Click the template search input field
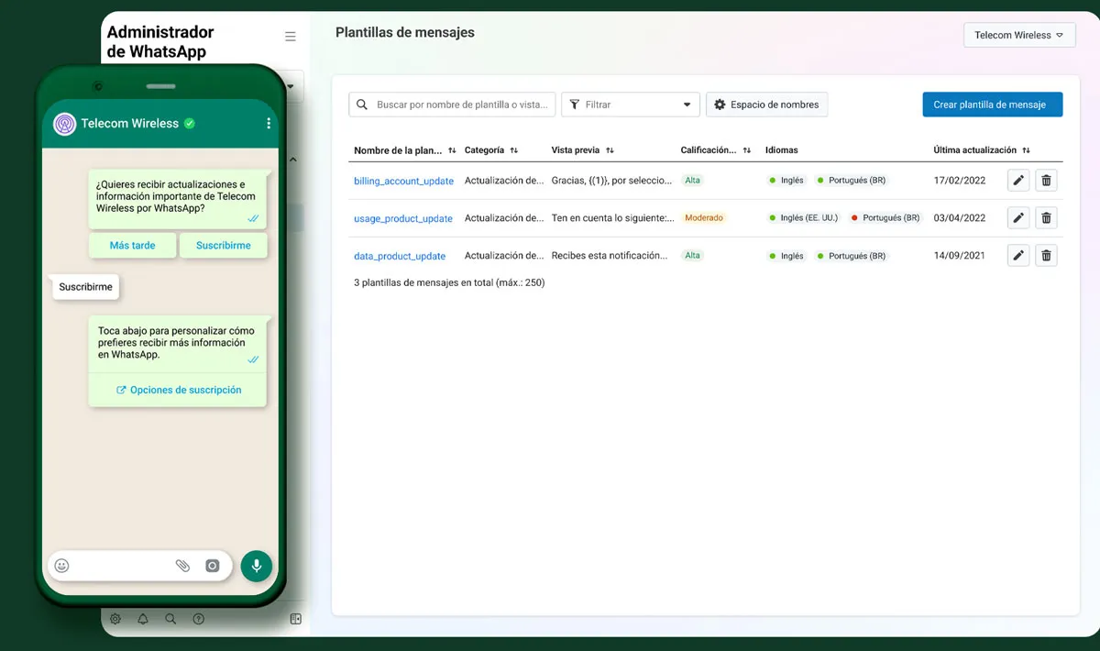 (x=451, y=104)
